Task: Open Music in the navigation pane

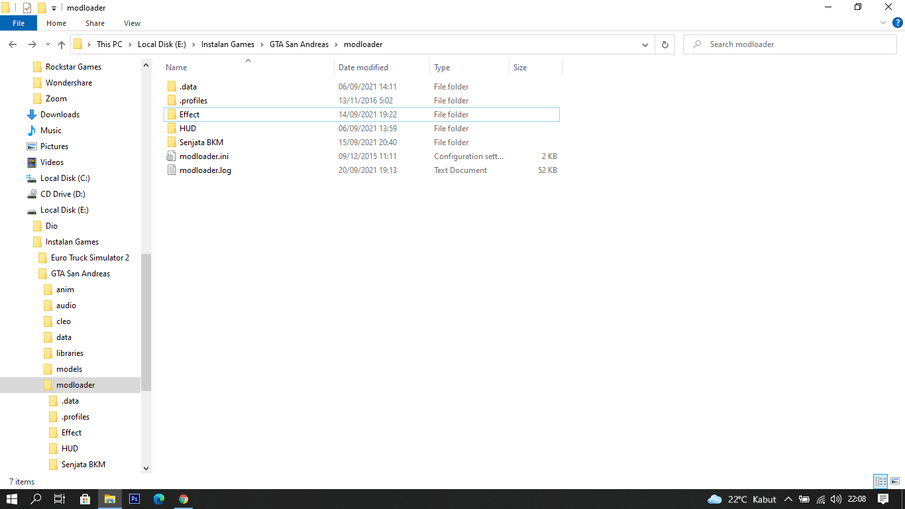Action: (x=50, y=131)
